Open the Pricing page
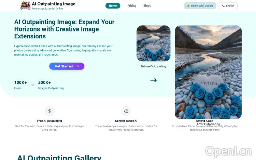 pyautogui.click(x=132, y=6)
